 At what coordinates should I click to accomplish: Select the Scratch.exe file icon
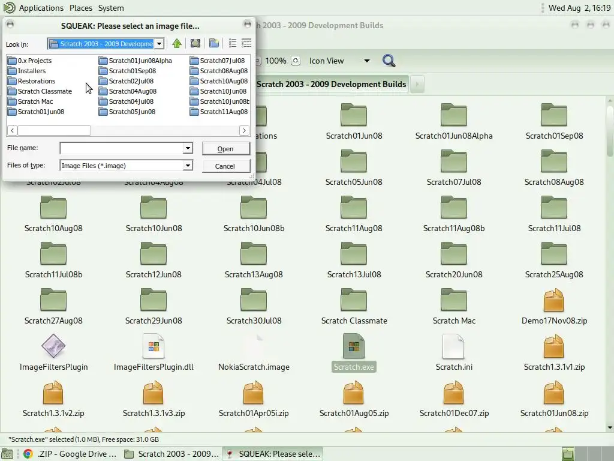(354, 346)
